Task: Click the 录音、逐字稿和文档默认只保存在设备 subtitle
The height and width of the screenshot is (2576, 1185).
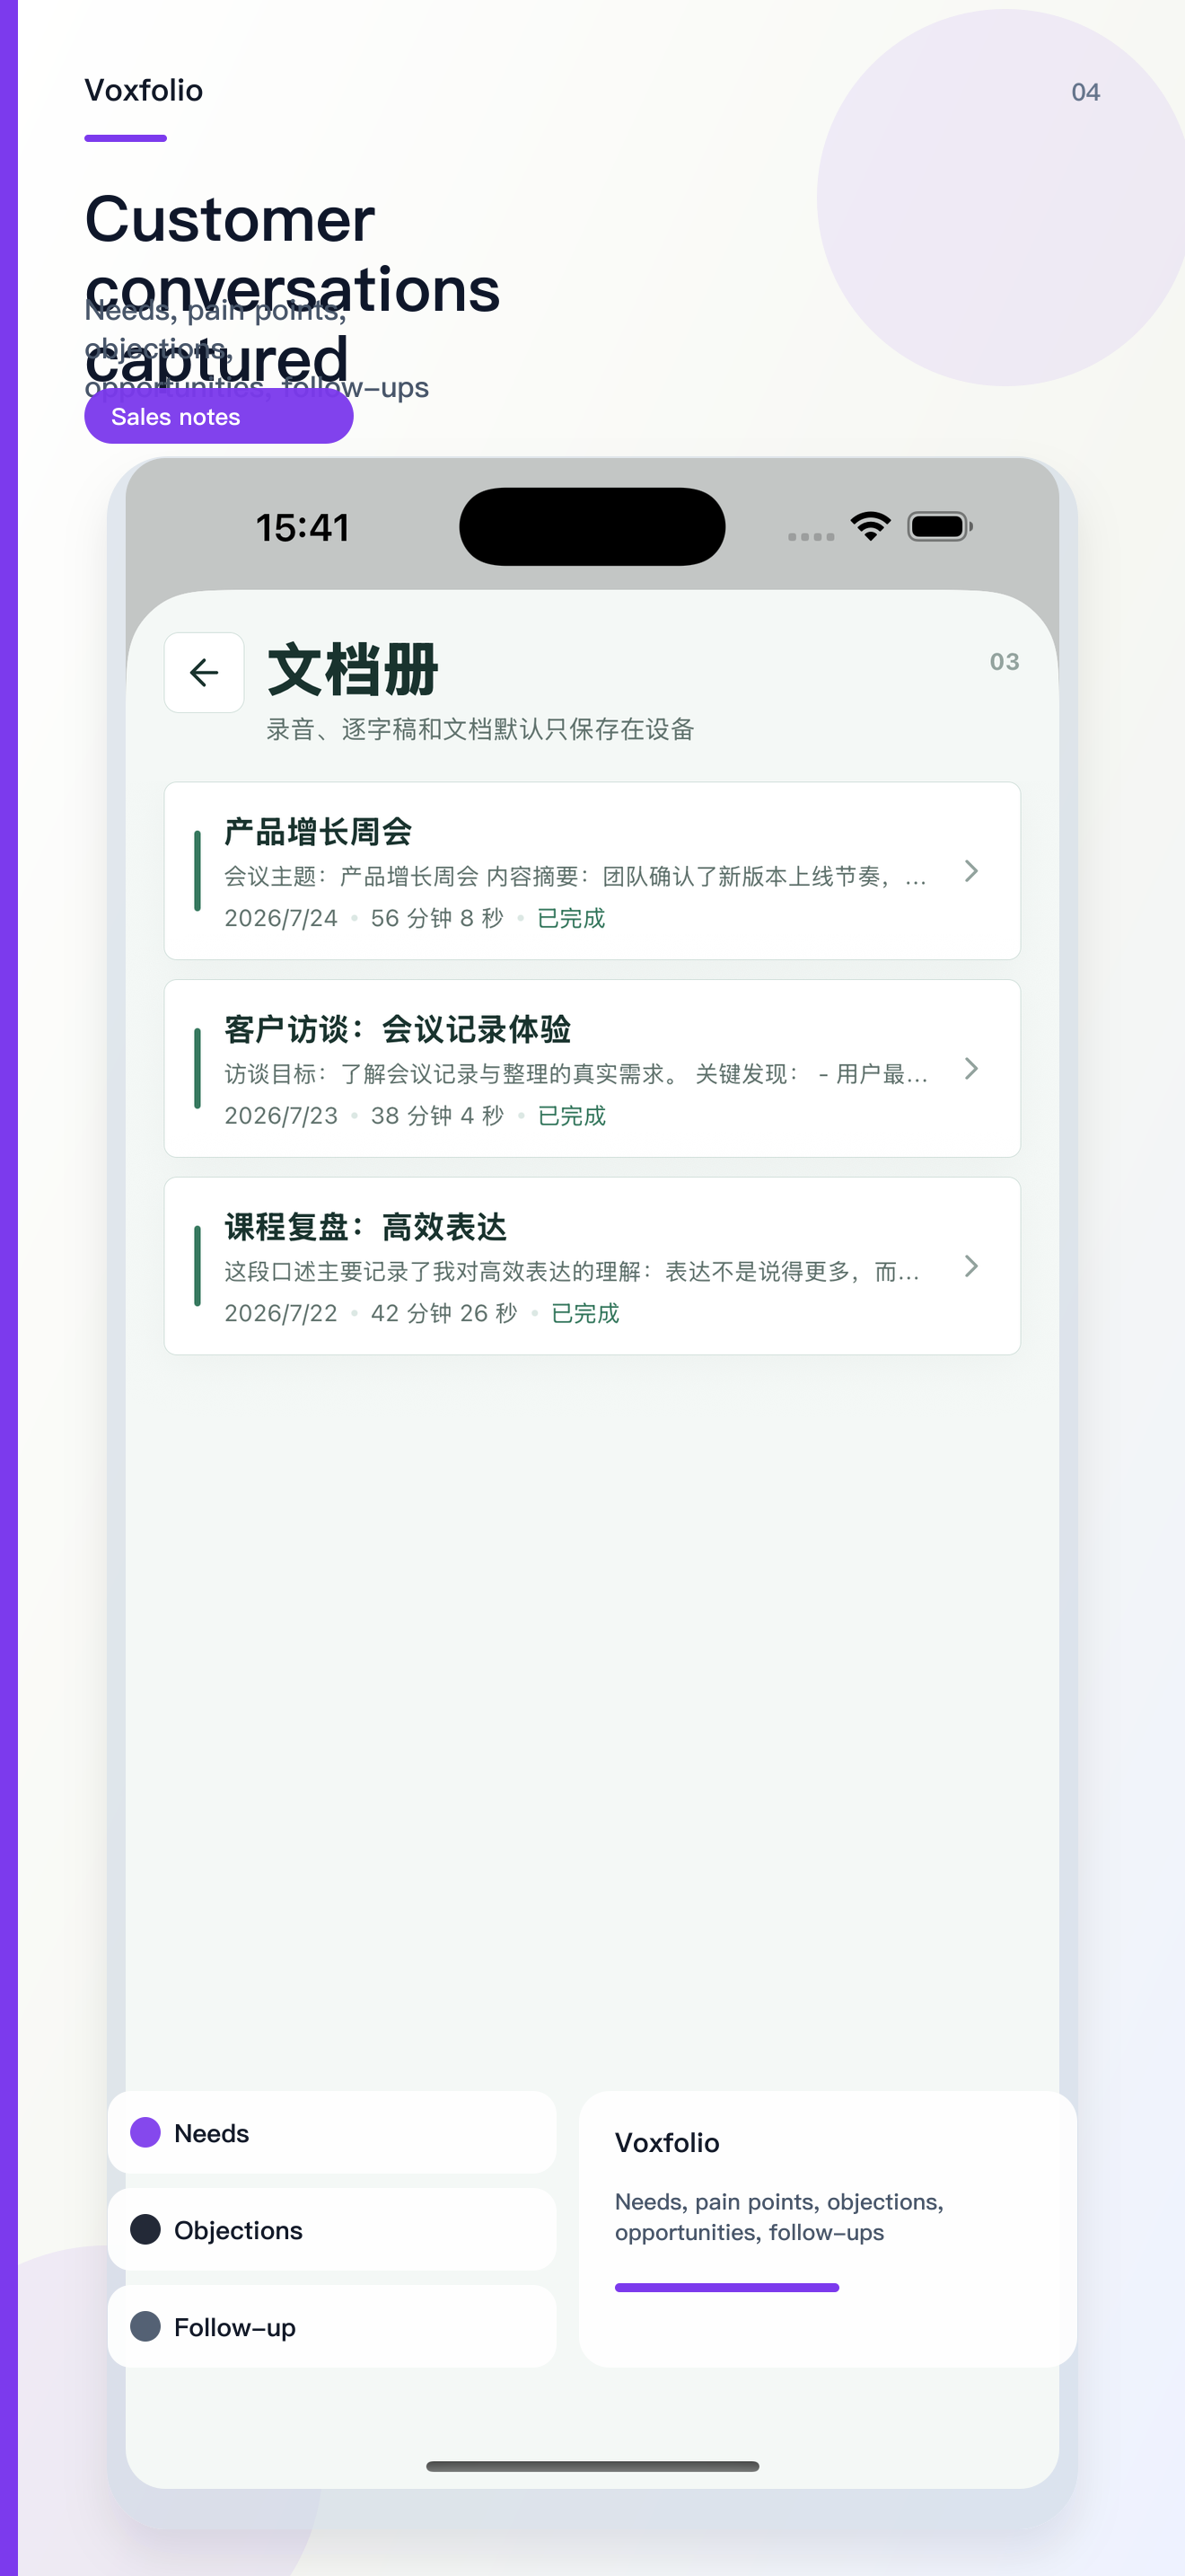Action: 479,730
